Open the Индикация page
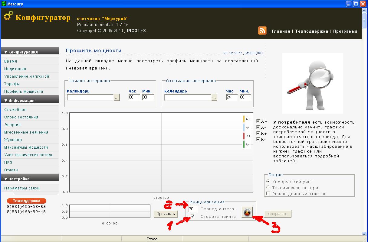This screenshot has height=242, width=368. [x=15, y=69]
